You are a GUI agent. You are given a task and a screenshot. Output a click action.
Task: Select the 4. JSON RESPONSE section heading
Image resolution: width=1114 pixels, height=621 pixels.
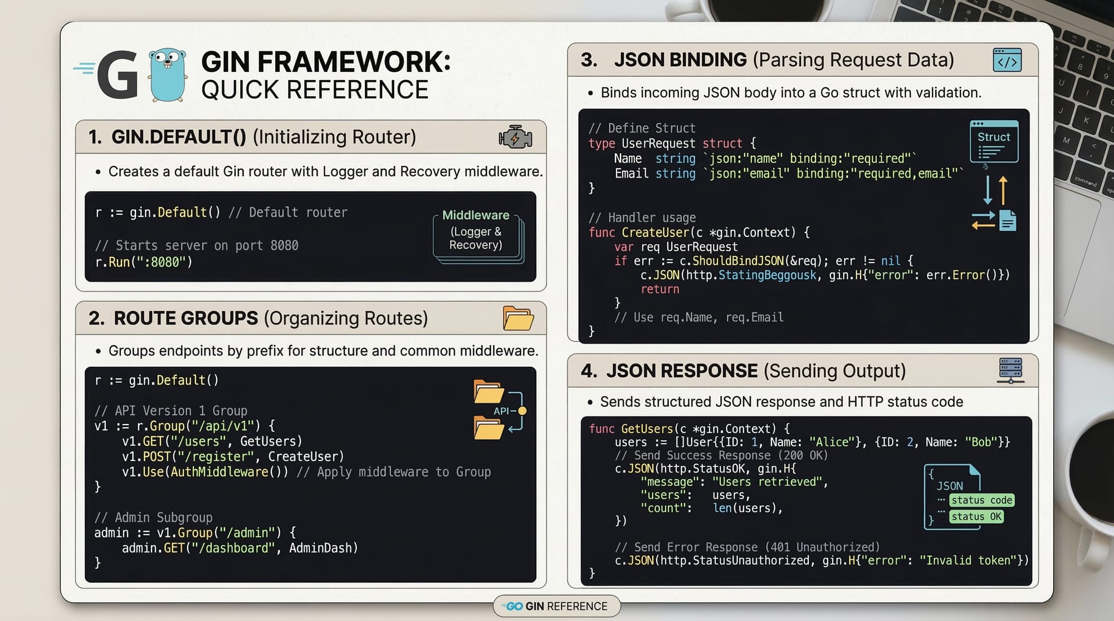pos(743,371)
